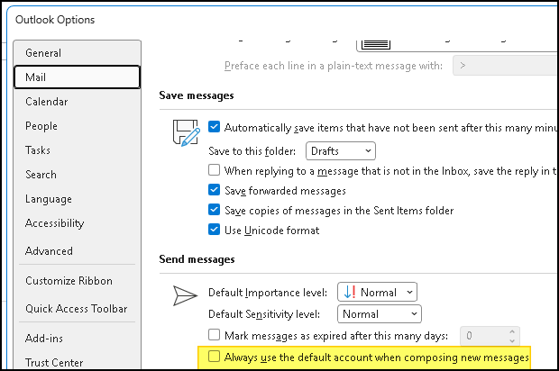Open the Advanced options category

pyautogui.click(x=77, y=251)
